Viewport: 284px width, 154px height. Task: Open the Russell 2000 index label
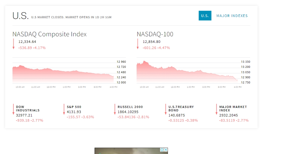pyautogui.click(x=130, y=107)
